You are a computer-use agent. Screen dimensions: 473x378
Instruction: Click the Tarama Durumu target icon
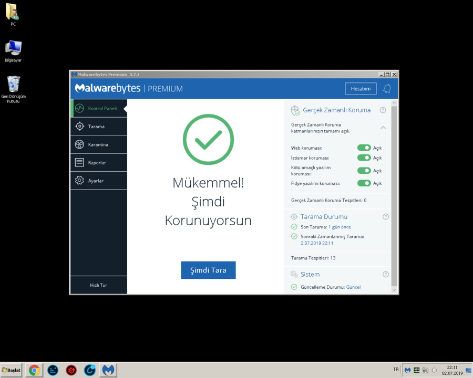coord(294,216)
